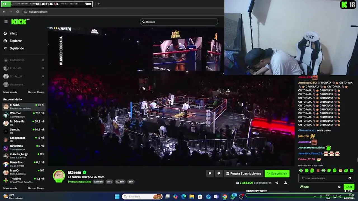358x201 pixels.
Task: Click the Eventos especiales category link
Action: tap(79, 181)
